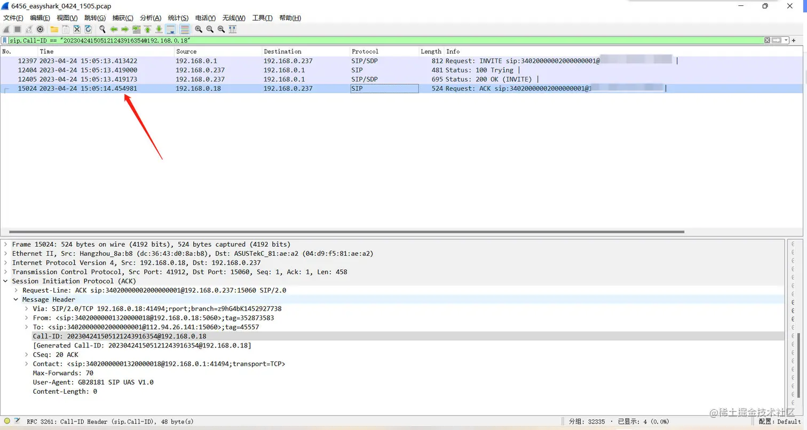Click the resize columns icon
This screenshot has width=807, height=430.
pyautogui.click(x=233, y=29)
